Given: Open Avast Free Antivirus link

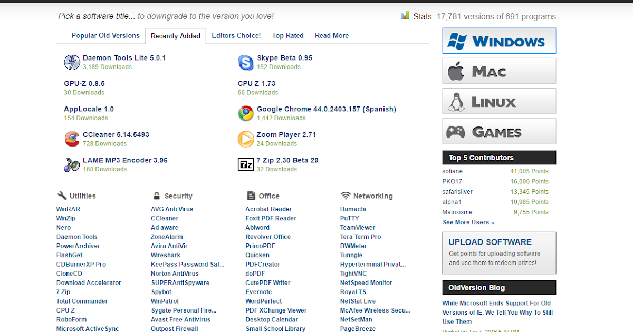Looking at the screenshot, I should [180, 320].
